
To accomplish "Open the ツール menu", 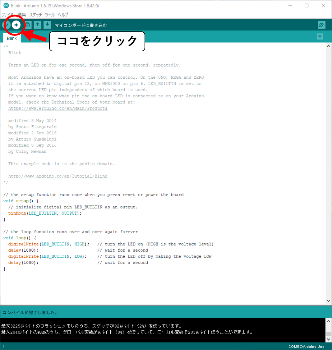I will click(x=50, y=15).
